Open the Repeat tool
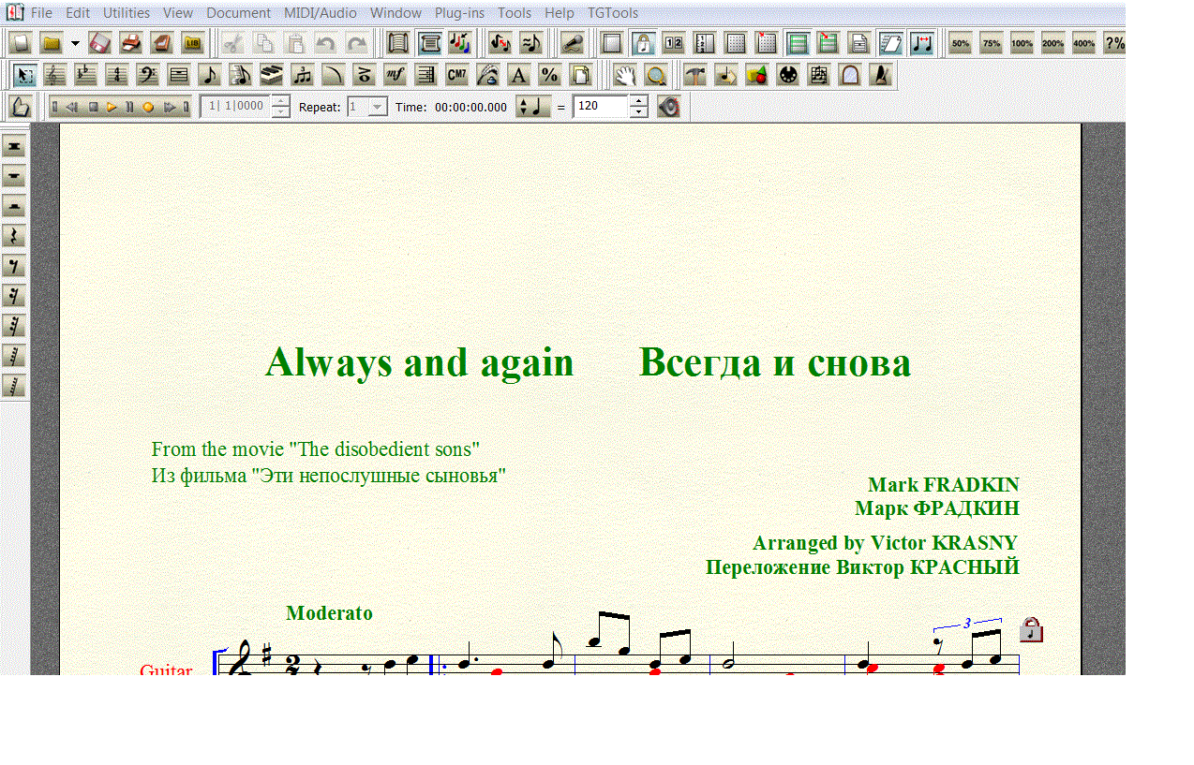Image resolution: width=1194 pixels, height=765 pixels. (x=425, y=75)
